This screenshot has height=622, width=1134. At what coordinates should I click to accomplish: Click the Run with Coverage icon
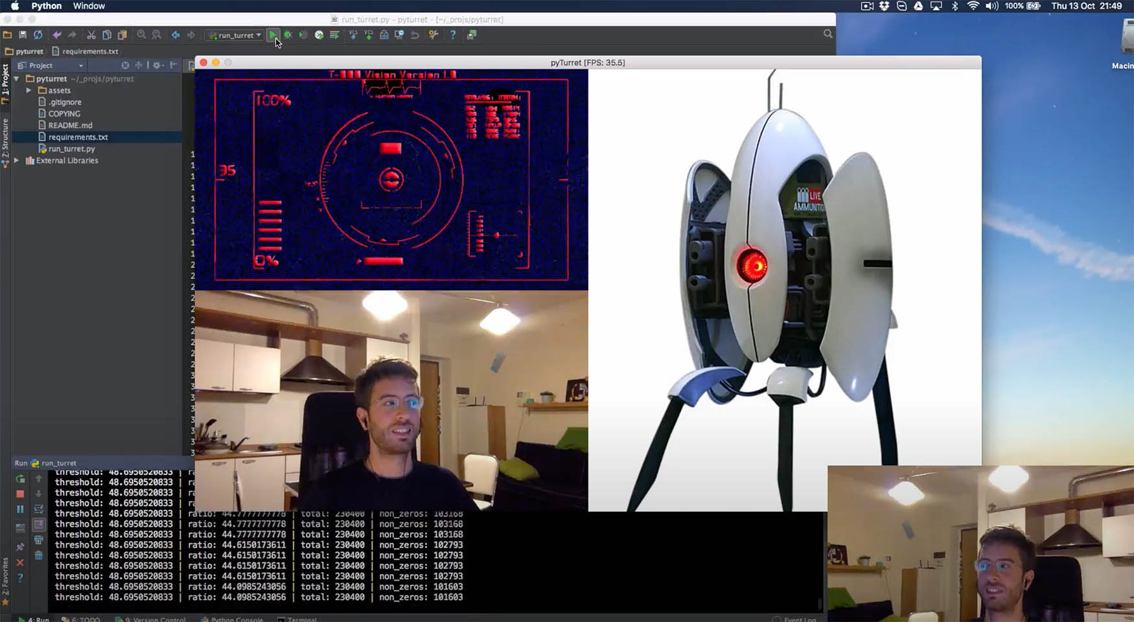point(303,35)
